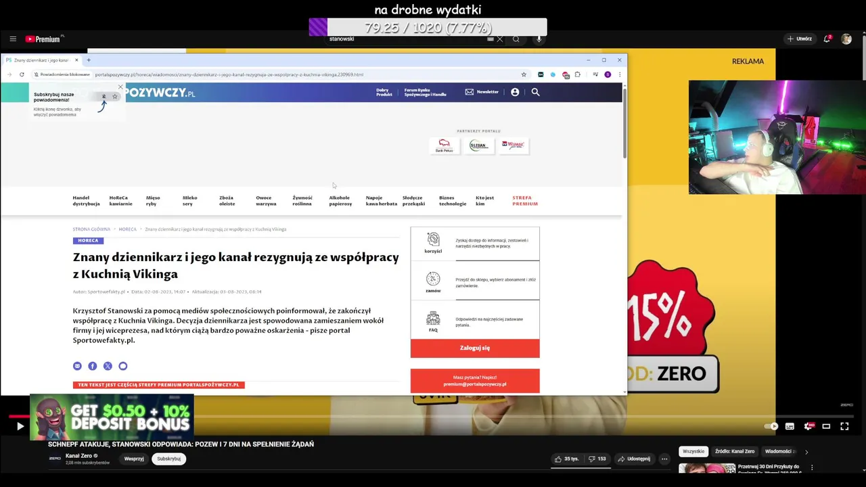
Task: Click the Bank Pekao partner logo
Action: tap(445, 145)
